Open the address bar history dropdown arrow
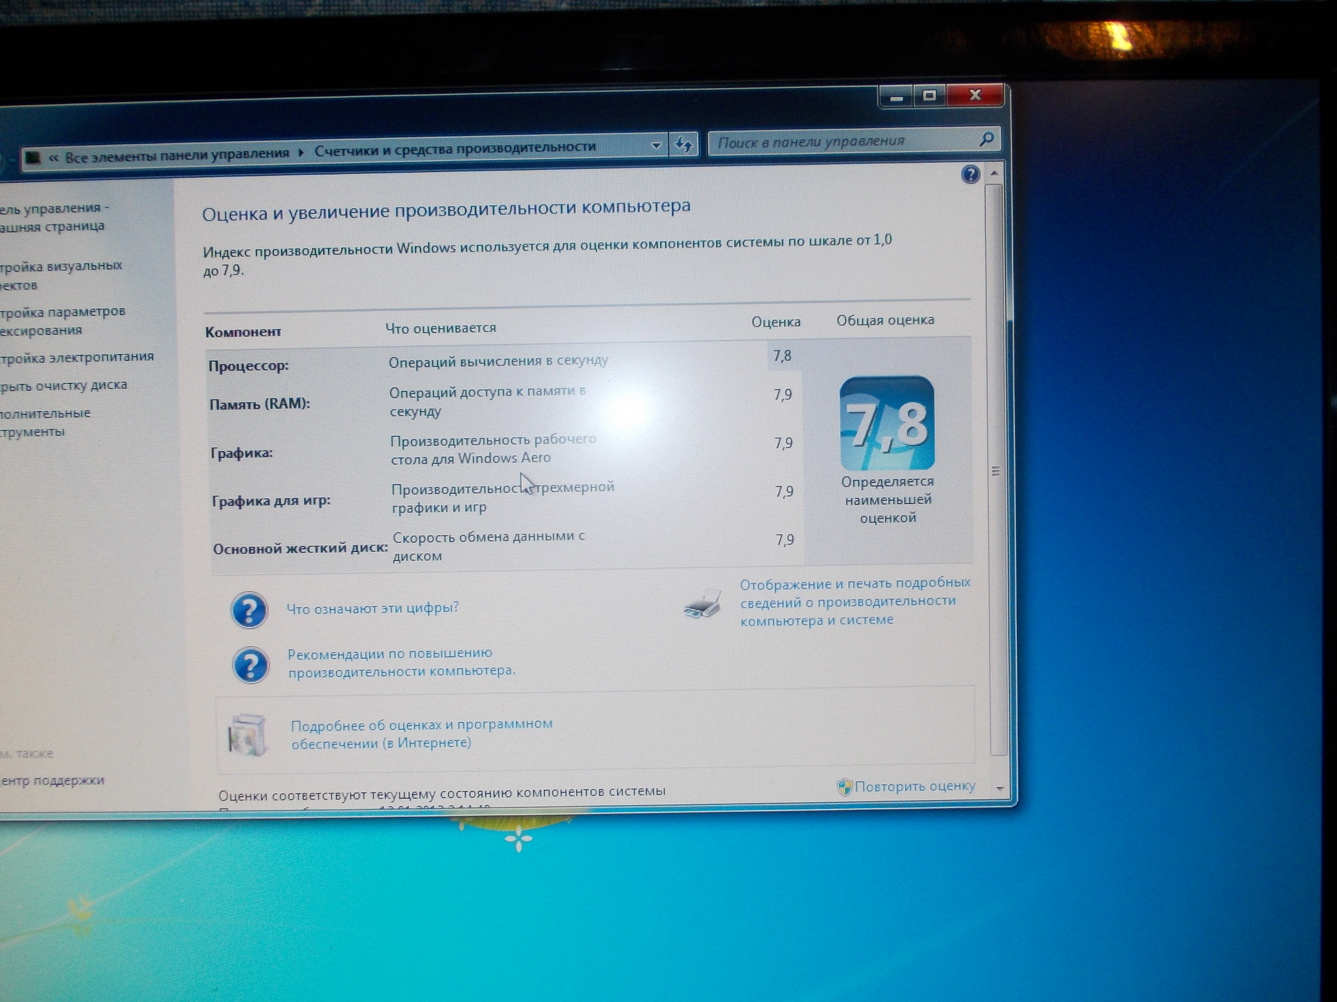The width and height of the screenshot is (1337, 1002). point(656,145)
